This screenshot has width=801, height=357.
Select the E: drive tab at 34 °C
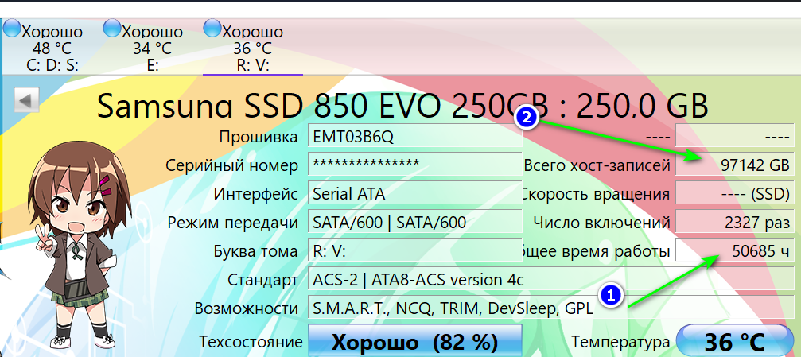[152, 48]
